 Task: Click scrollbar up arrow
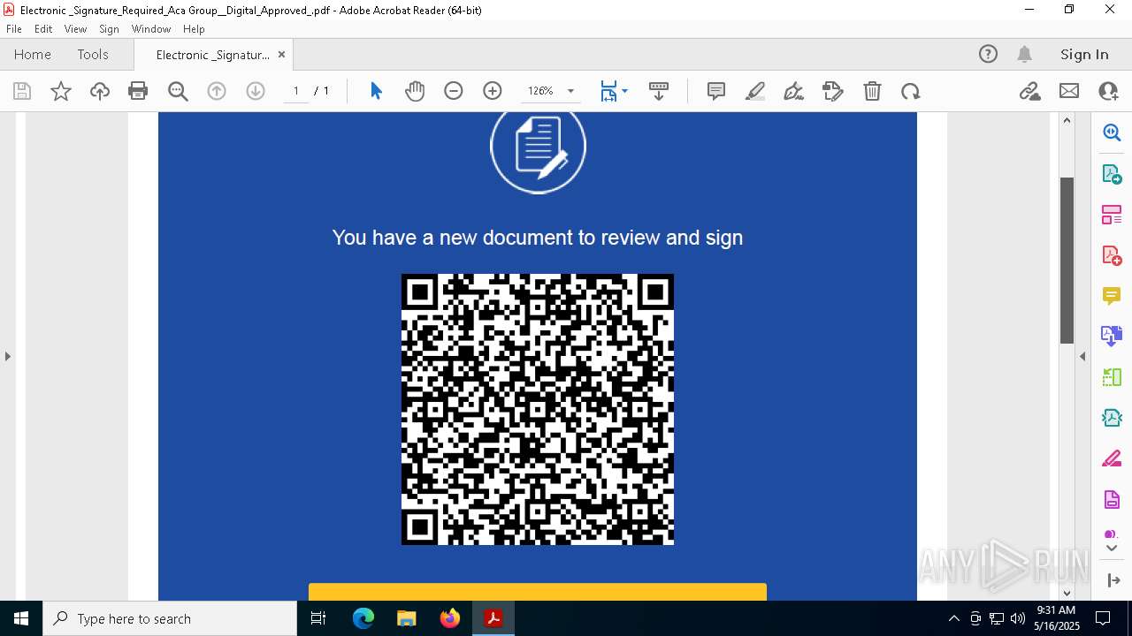(1067, 120)
